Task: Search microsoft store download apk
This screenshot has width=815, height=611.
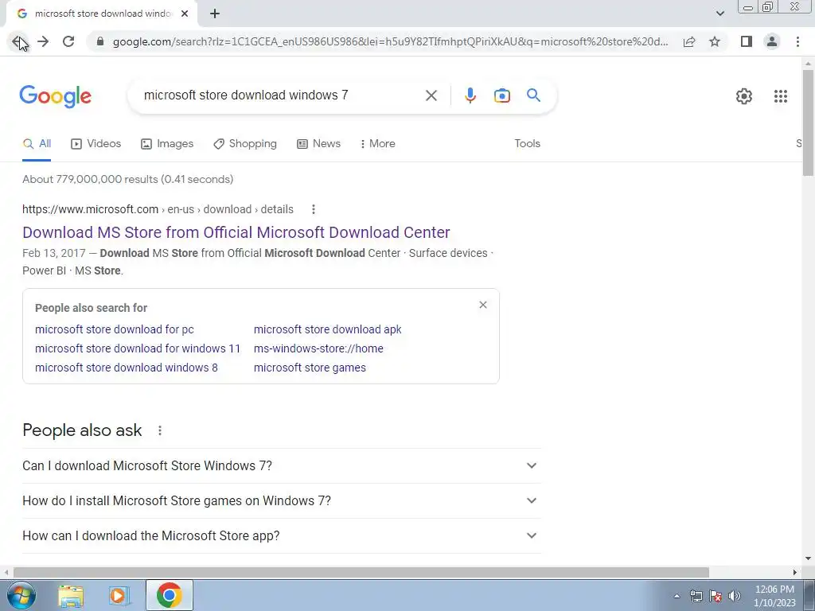Action: (x=327, y=329)
